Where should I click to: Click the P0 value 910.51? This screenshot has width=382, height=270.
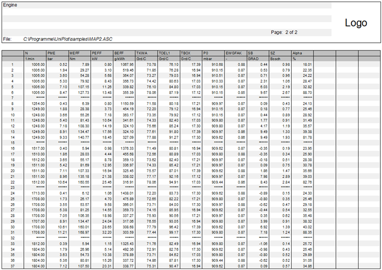pyautogui.click(x=217, y=76)
